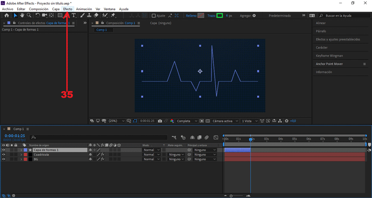Select the Selection arrow tool
This screenshot has width=372, height=198.
[15, 15]
